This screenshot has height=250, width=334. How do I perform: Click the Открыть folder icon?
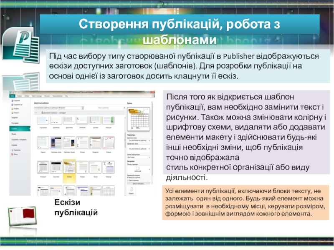tap(13, 109)
